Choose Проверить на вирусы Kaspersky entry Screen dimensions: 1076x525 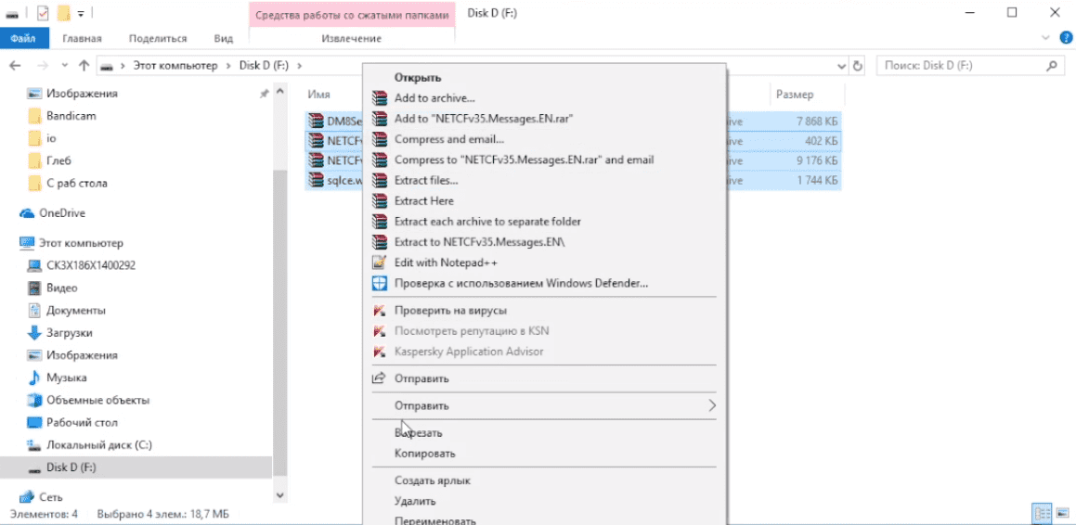pos(451,311)
